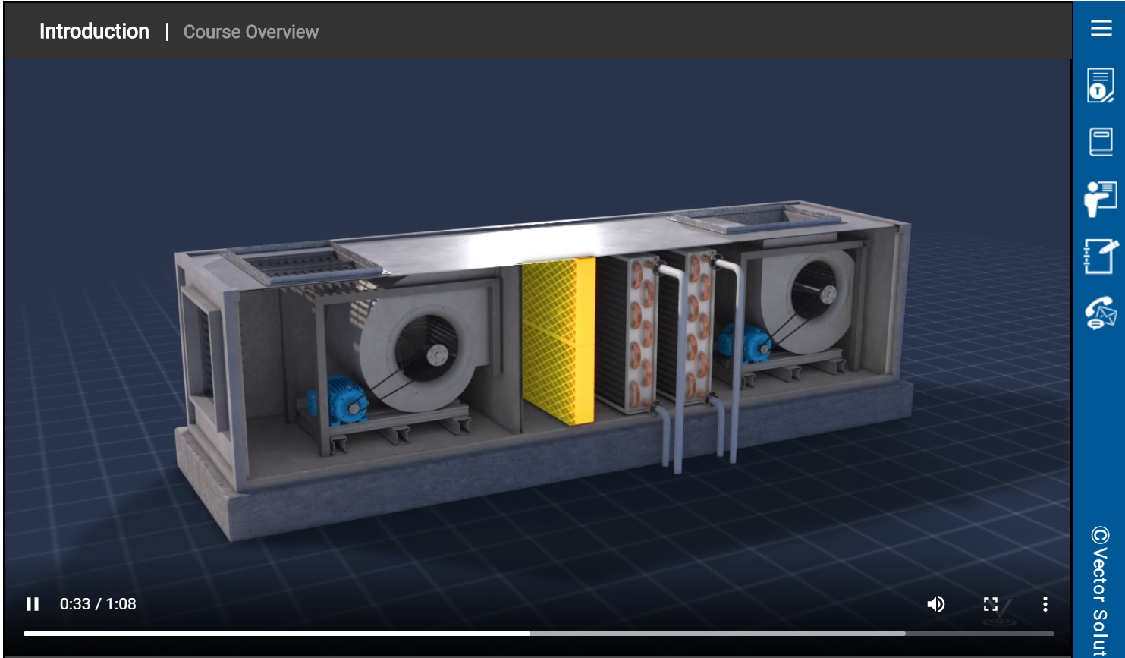This screenshot has width=1125, height=658.
Task: Open the notepad with pencil icon
Action: pyautogui.click(x=1101, y=256)
